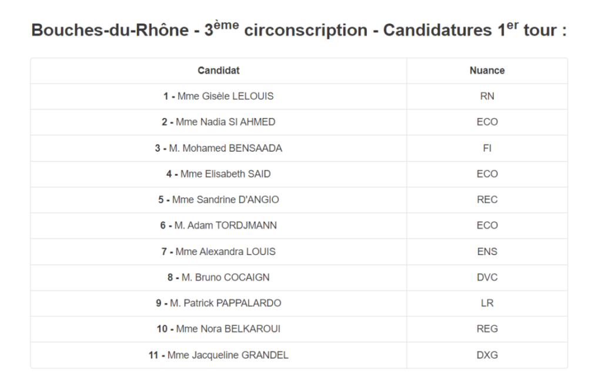Select candidate M. Adam TORDJMANN

(219, 225)
